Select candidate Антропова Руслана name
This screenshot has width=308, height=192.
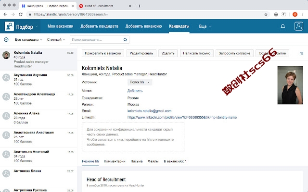coord(30,190)
